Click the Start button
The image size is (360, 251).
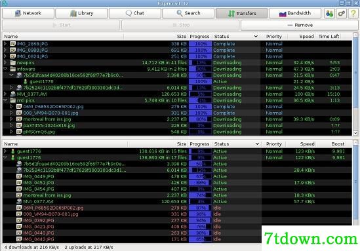(61, 25)
